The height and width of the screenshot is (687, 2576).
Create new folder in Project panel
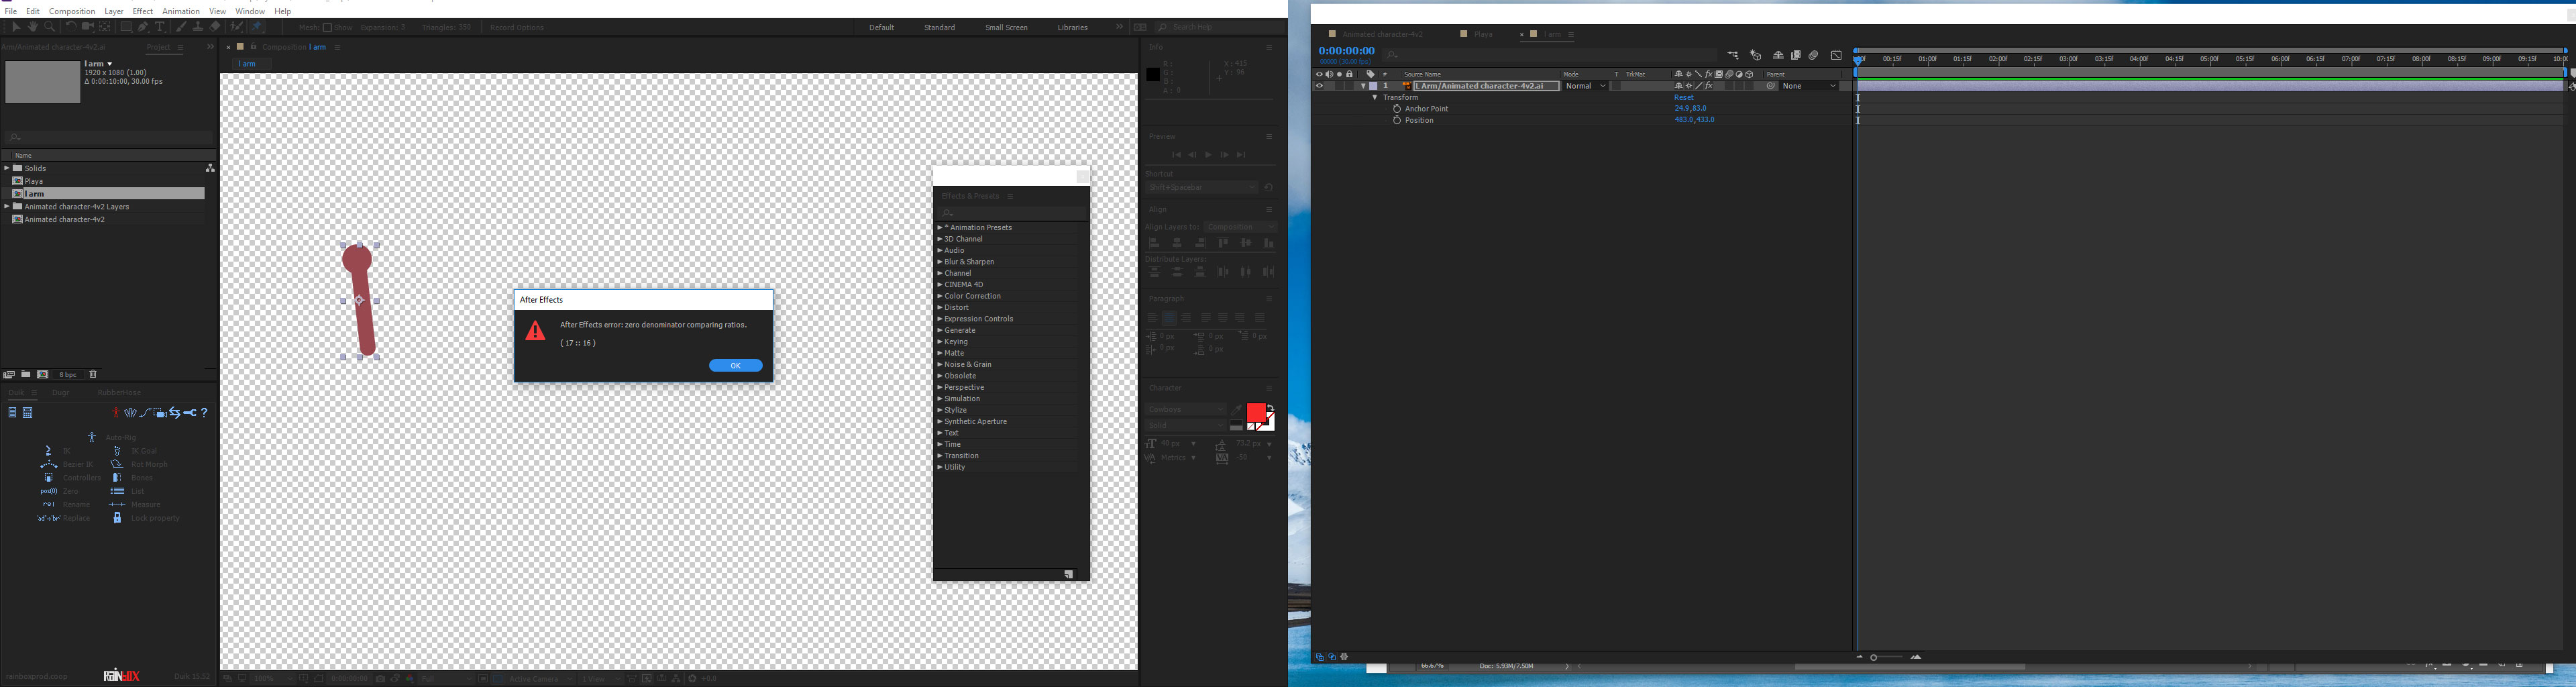[x=25, y=374]
